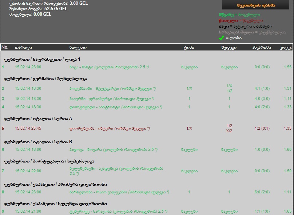Viewport: 294px width, 217px height.
Task: Open the 'ბარსელონა - რაიო ვალეკანო' match entry
Action: click(119, 192)
